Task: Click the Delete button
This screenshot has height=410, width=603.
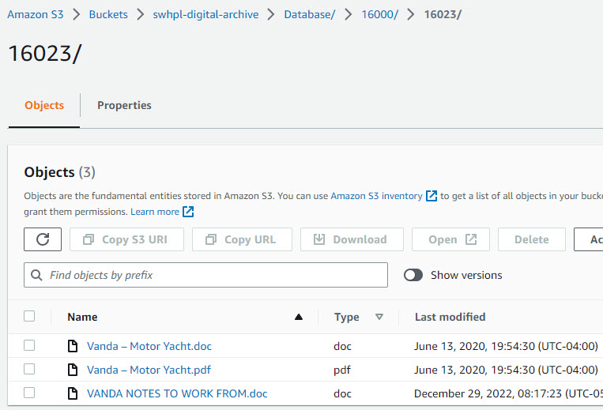Action: pyautogui.click(x=532, y=239)
